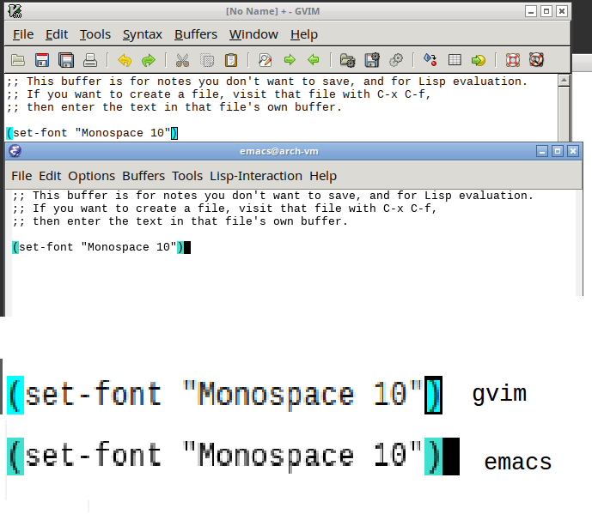Screen dimensions: 592x514
Task: Open GVIM help via lifebuoy icon
Action: coord(513,60)
